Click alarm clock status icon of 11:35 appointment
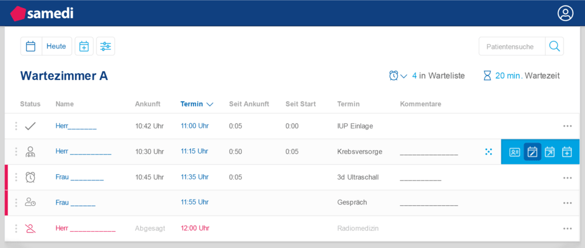 point(30,177)
